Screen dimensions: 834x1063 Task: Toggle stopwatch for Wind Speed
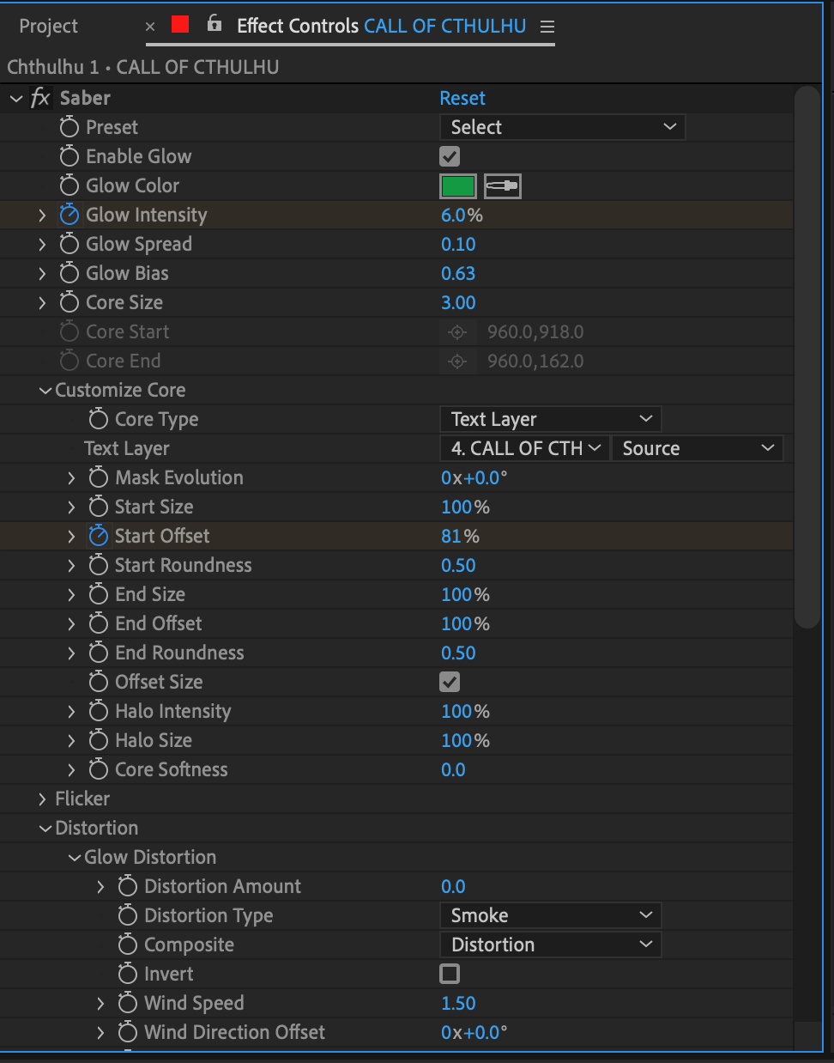click(128, 1003)
